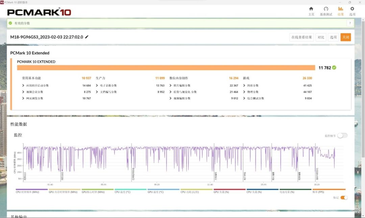Click the pencil icon to rename result
This screenshot has width=365, height=218.
point(87,37)
